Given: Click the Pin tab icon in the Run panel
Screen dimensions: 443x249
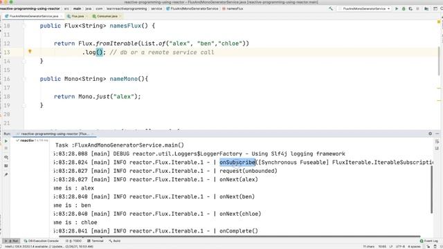Looking at the screenshot, I should 6,175.
